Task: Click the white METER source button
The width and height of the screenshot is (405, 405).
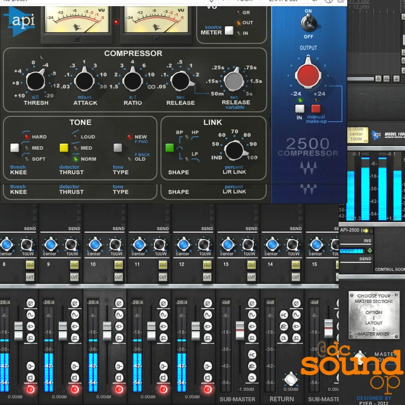Action: (229, 30)
